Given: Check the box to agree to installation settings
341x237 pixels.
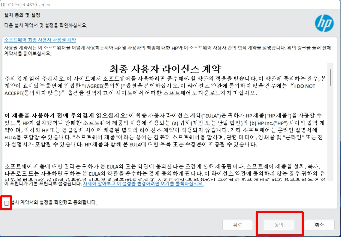Looking at the screenshot, I should pos(7,203).
